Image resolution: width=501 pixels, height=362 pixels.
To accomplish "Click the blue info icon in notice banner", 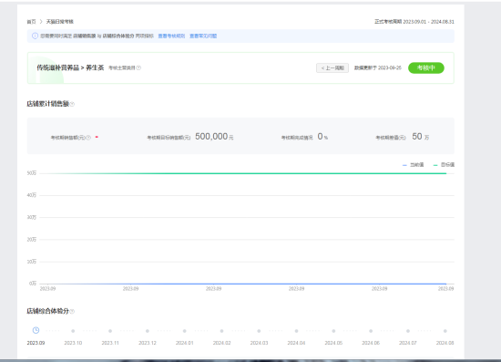I will click(x=35, y=36).
